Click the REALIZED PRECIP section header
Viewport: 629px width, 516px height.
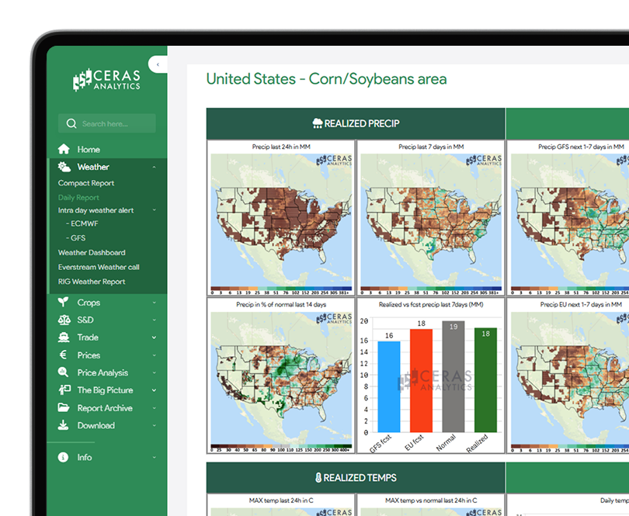coord(356,123)
